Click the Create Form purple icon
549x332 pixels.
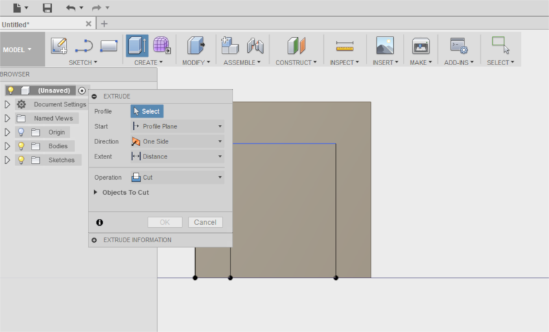click(x=161, y=45)
